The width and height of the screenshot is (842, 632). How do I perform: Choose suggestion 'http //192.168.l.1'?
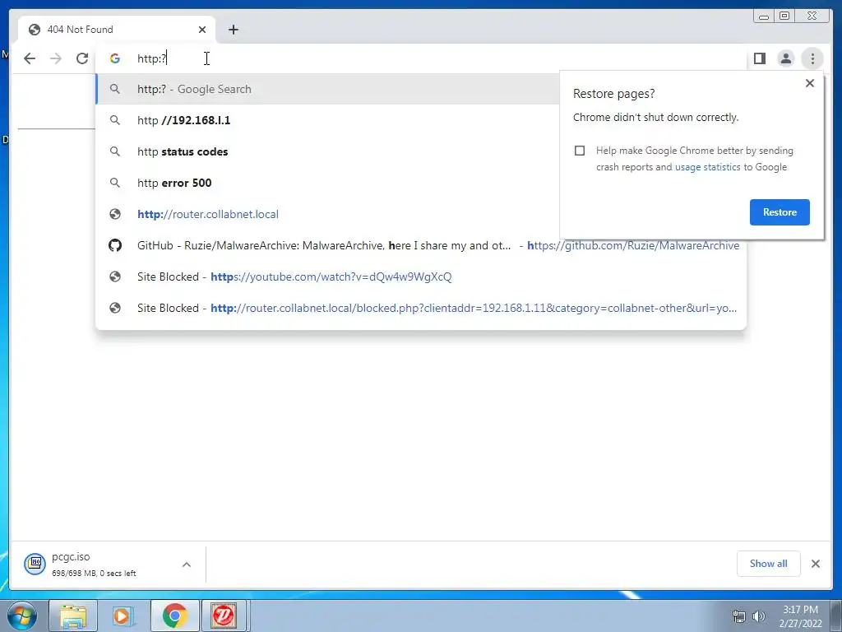pyautogui.click(x=328, y=120)
